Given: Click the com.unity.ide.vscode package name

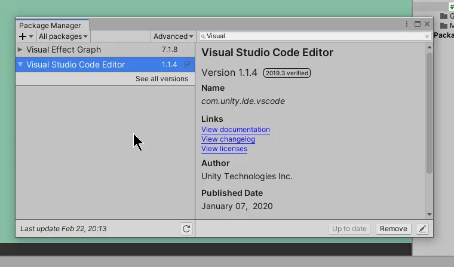Looking at the screenshot, I should [x=243, y=101].
